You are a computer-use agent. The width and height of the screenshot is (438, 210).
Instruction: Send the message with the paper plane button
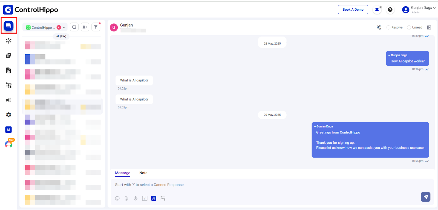(x=426, y=197)
